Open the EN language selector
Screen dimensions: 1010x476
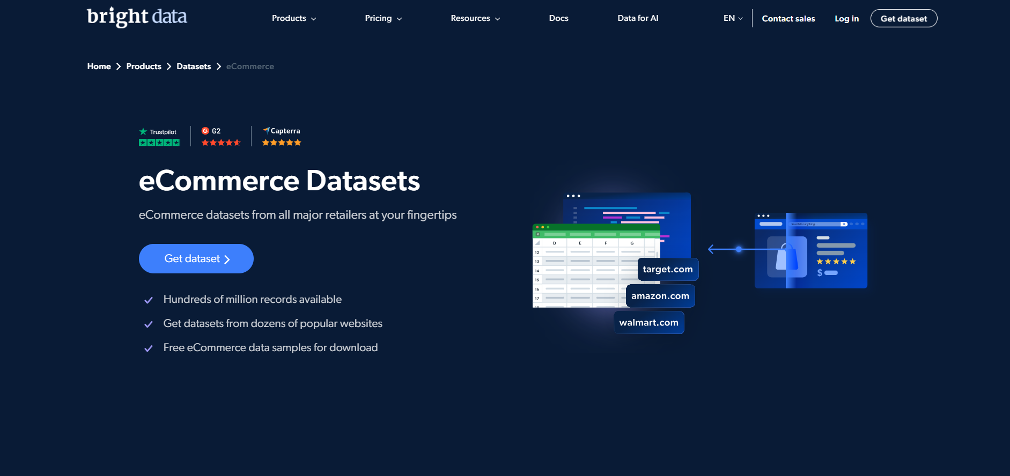point(733,18)
